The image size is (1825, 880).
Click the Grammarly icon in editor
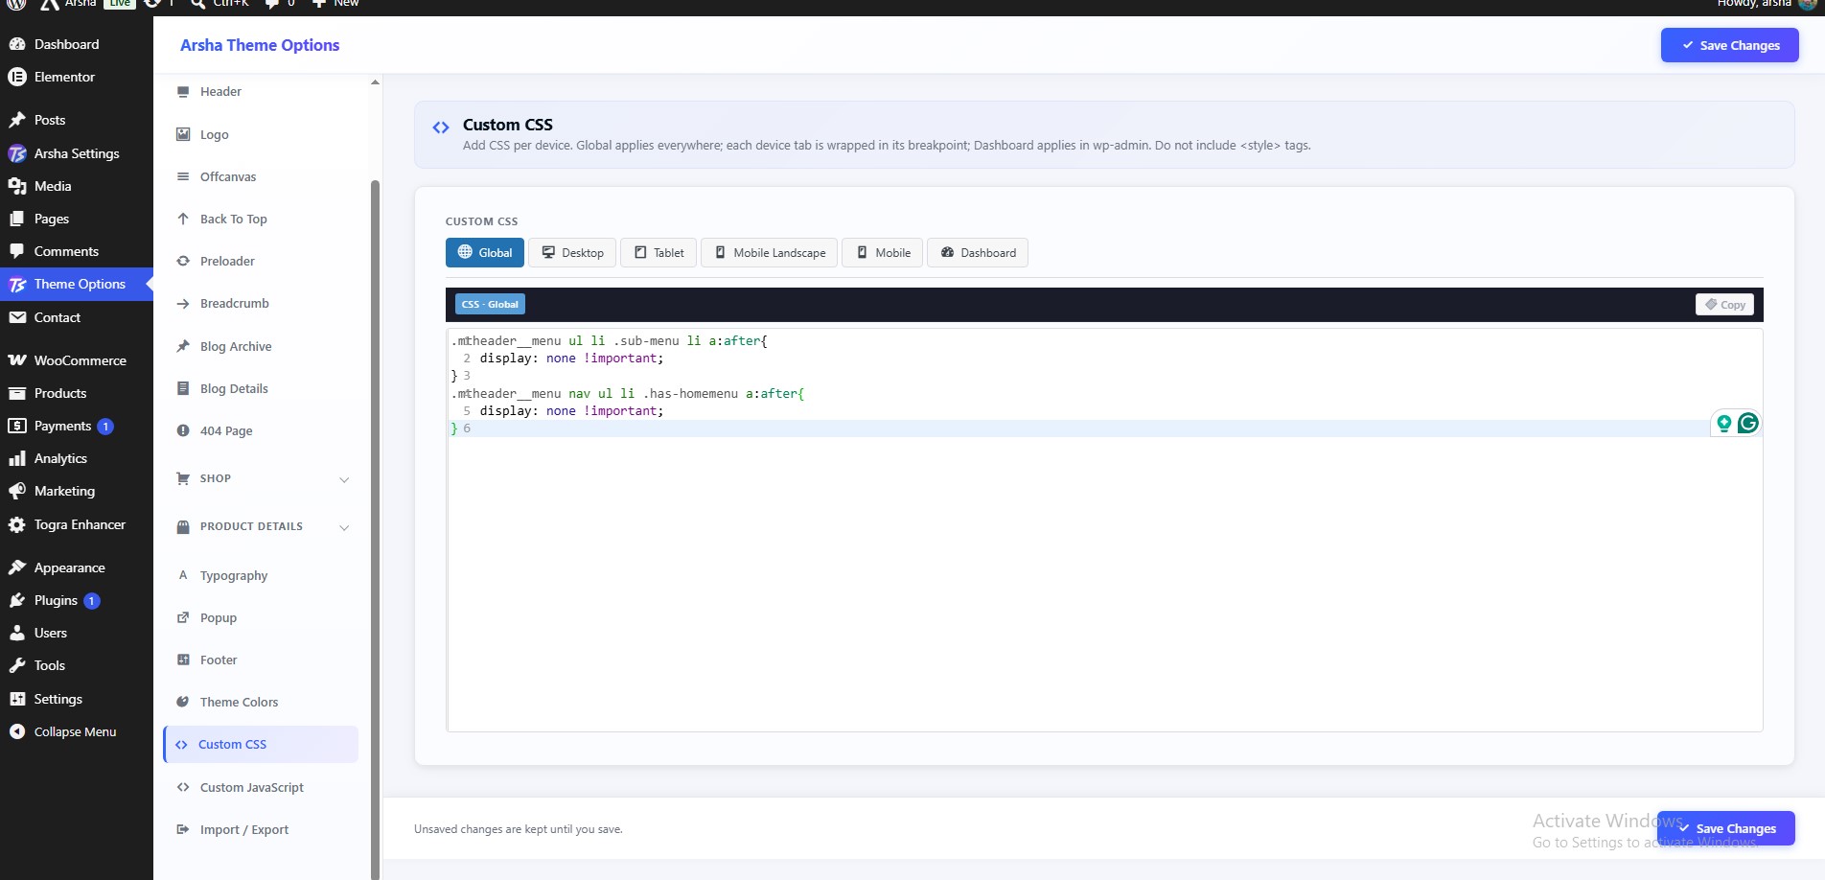[1747, 423]
